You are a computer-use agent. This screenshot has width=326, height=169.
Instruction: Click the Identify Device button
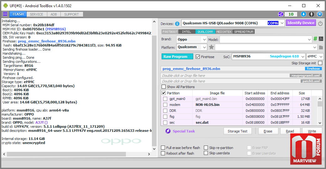(x=301, y=23)
